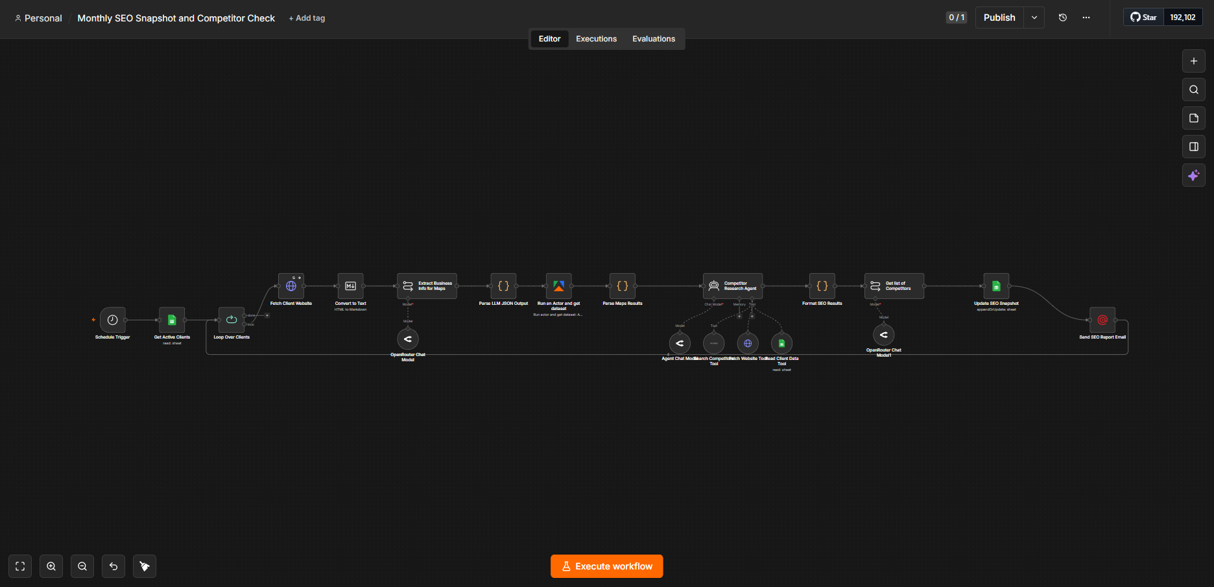Click the Publish button
Screen dimensions: 1214x587
pyautogui.click(x=999, y=18)
